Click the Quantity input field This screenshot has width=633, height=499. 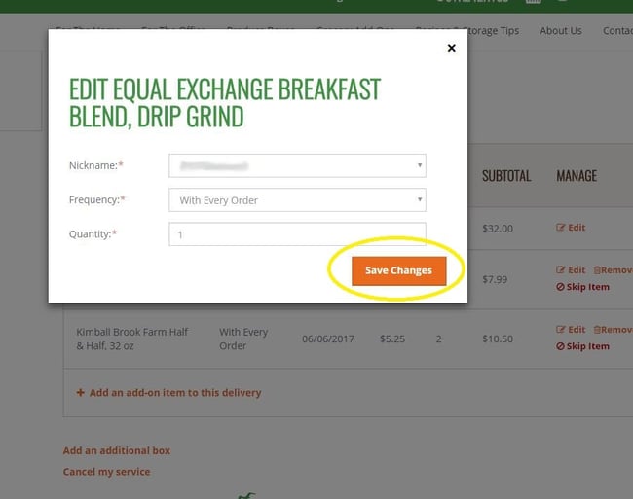[297, 234]
